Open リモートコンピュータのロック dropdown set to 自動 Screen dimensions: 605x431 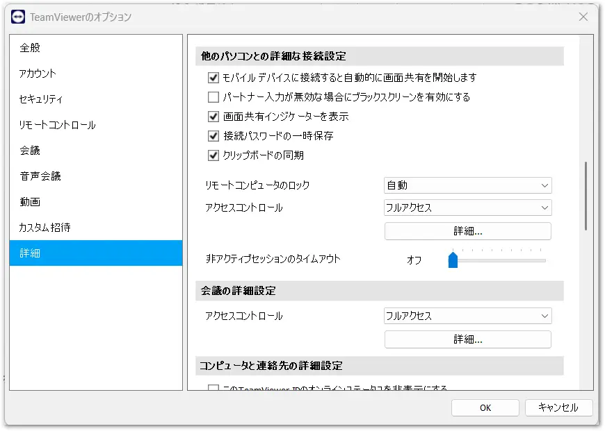[x=467, y=185]
